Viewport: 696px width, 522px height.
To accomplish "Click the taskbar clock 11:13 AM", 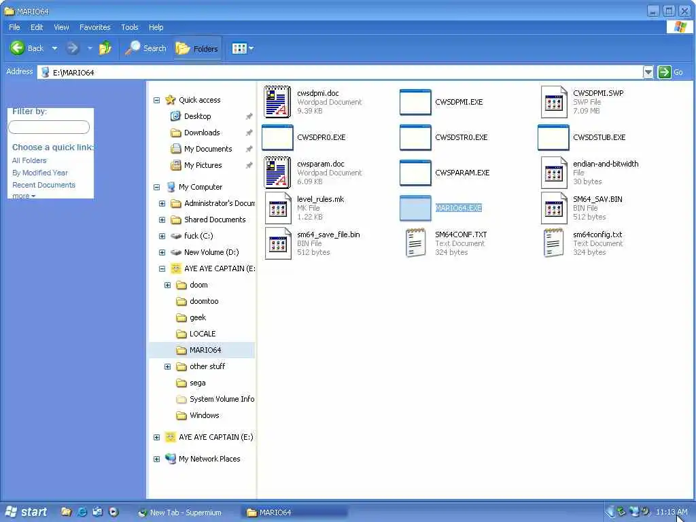I will 672,512.
